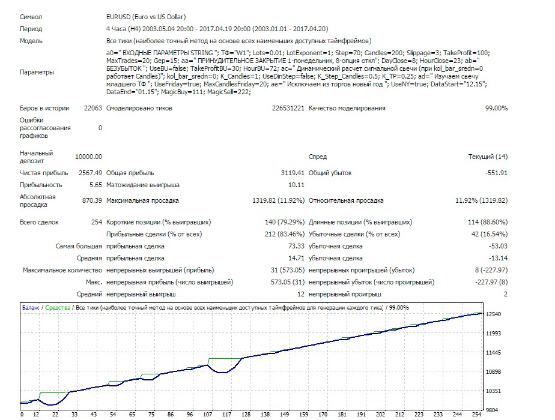The height and width of the screenshot is (420, 555).
Task: Click the chart y-axis label '12540'
Action: tap(493, 314)
